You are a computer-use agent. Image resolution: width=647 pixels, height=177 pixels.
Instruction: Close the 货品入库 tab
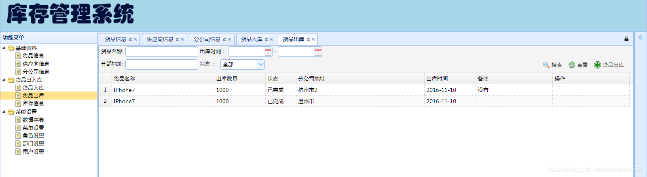point(271,40)
